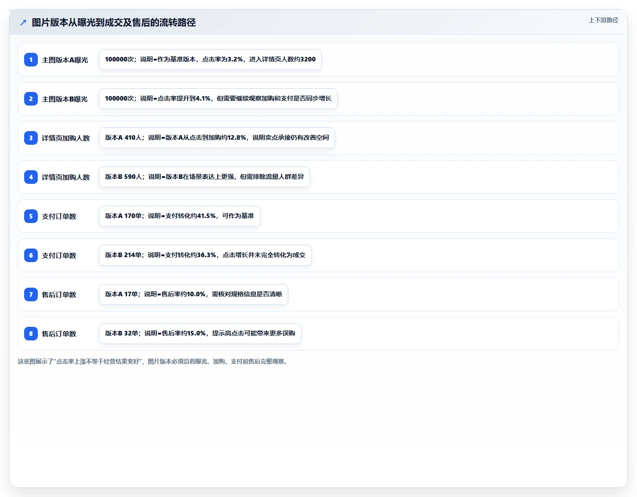Click the 主图版本A曝光 step label
Viewport: 637px width, 497px height.
click(65, 60)
